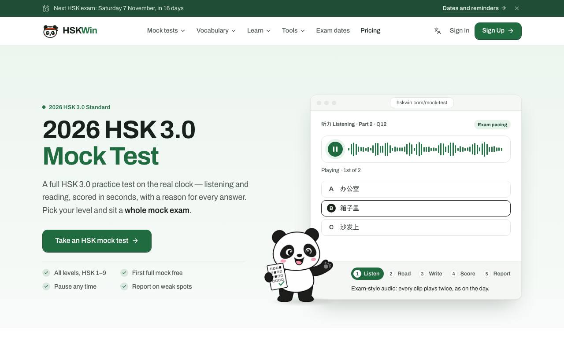Select answer option C 沙发上
Screen dimensions: 564x352
click(416, 227)
